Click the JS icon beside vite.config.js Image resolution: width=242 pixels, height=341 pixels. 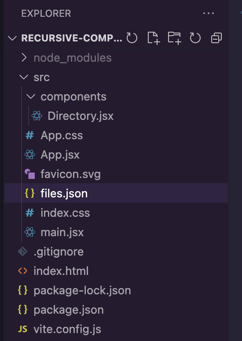(x=22, y=329)
